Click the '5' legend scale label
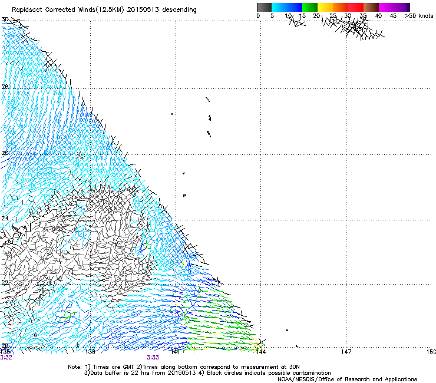The image size is (436, 383). [x=272, y=15]
